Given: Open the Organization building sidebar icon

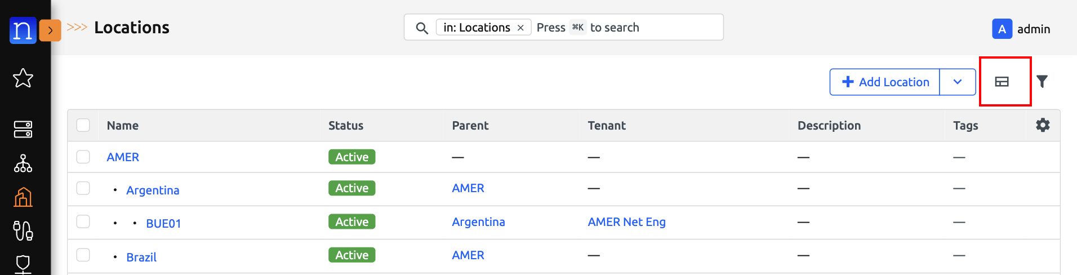Looking at the screenshot, I should pos(23,197).
